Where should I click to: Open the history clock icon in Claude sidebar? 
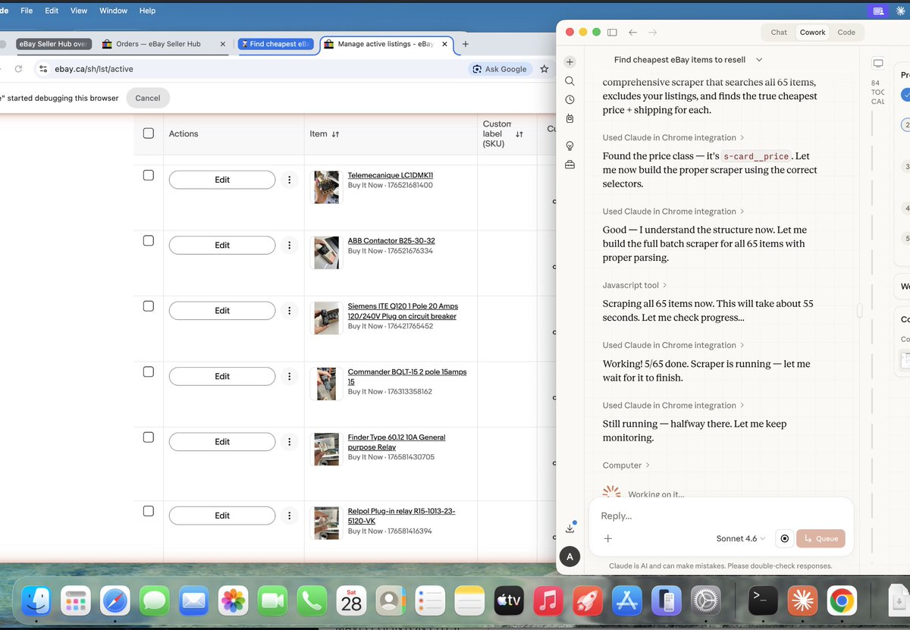click(570, 99)
